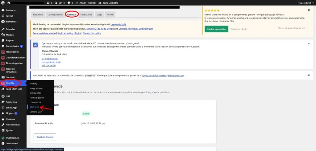
Task: Switch to Configuración tab
Action: 55,15
